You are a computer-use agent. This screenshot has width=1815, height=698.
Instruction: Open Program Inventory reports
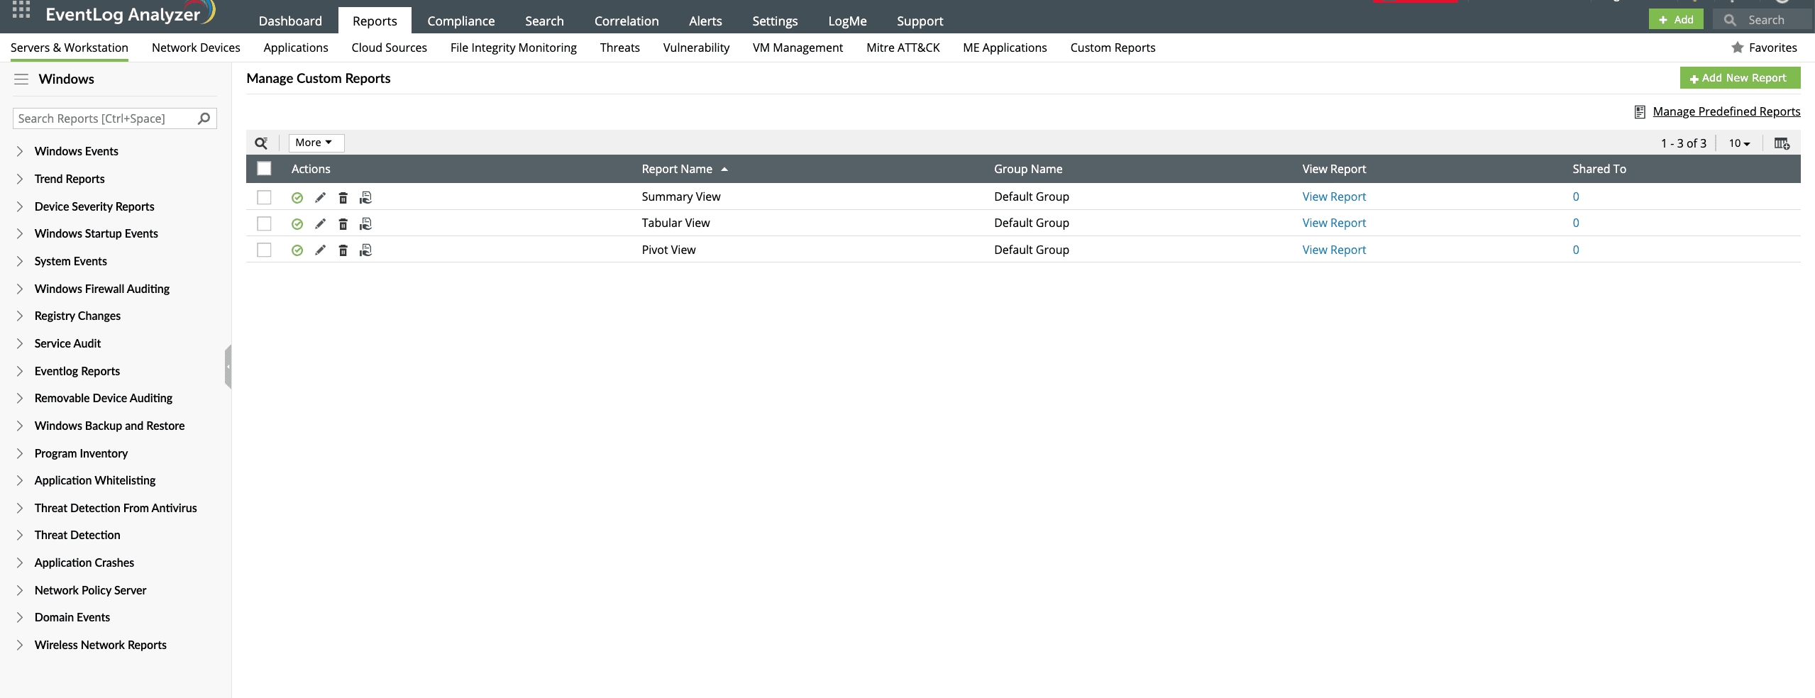click(x=81, y=453)
